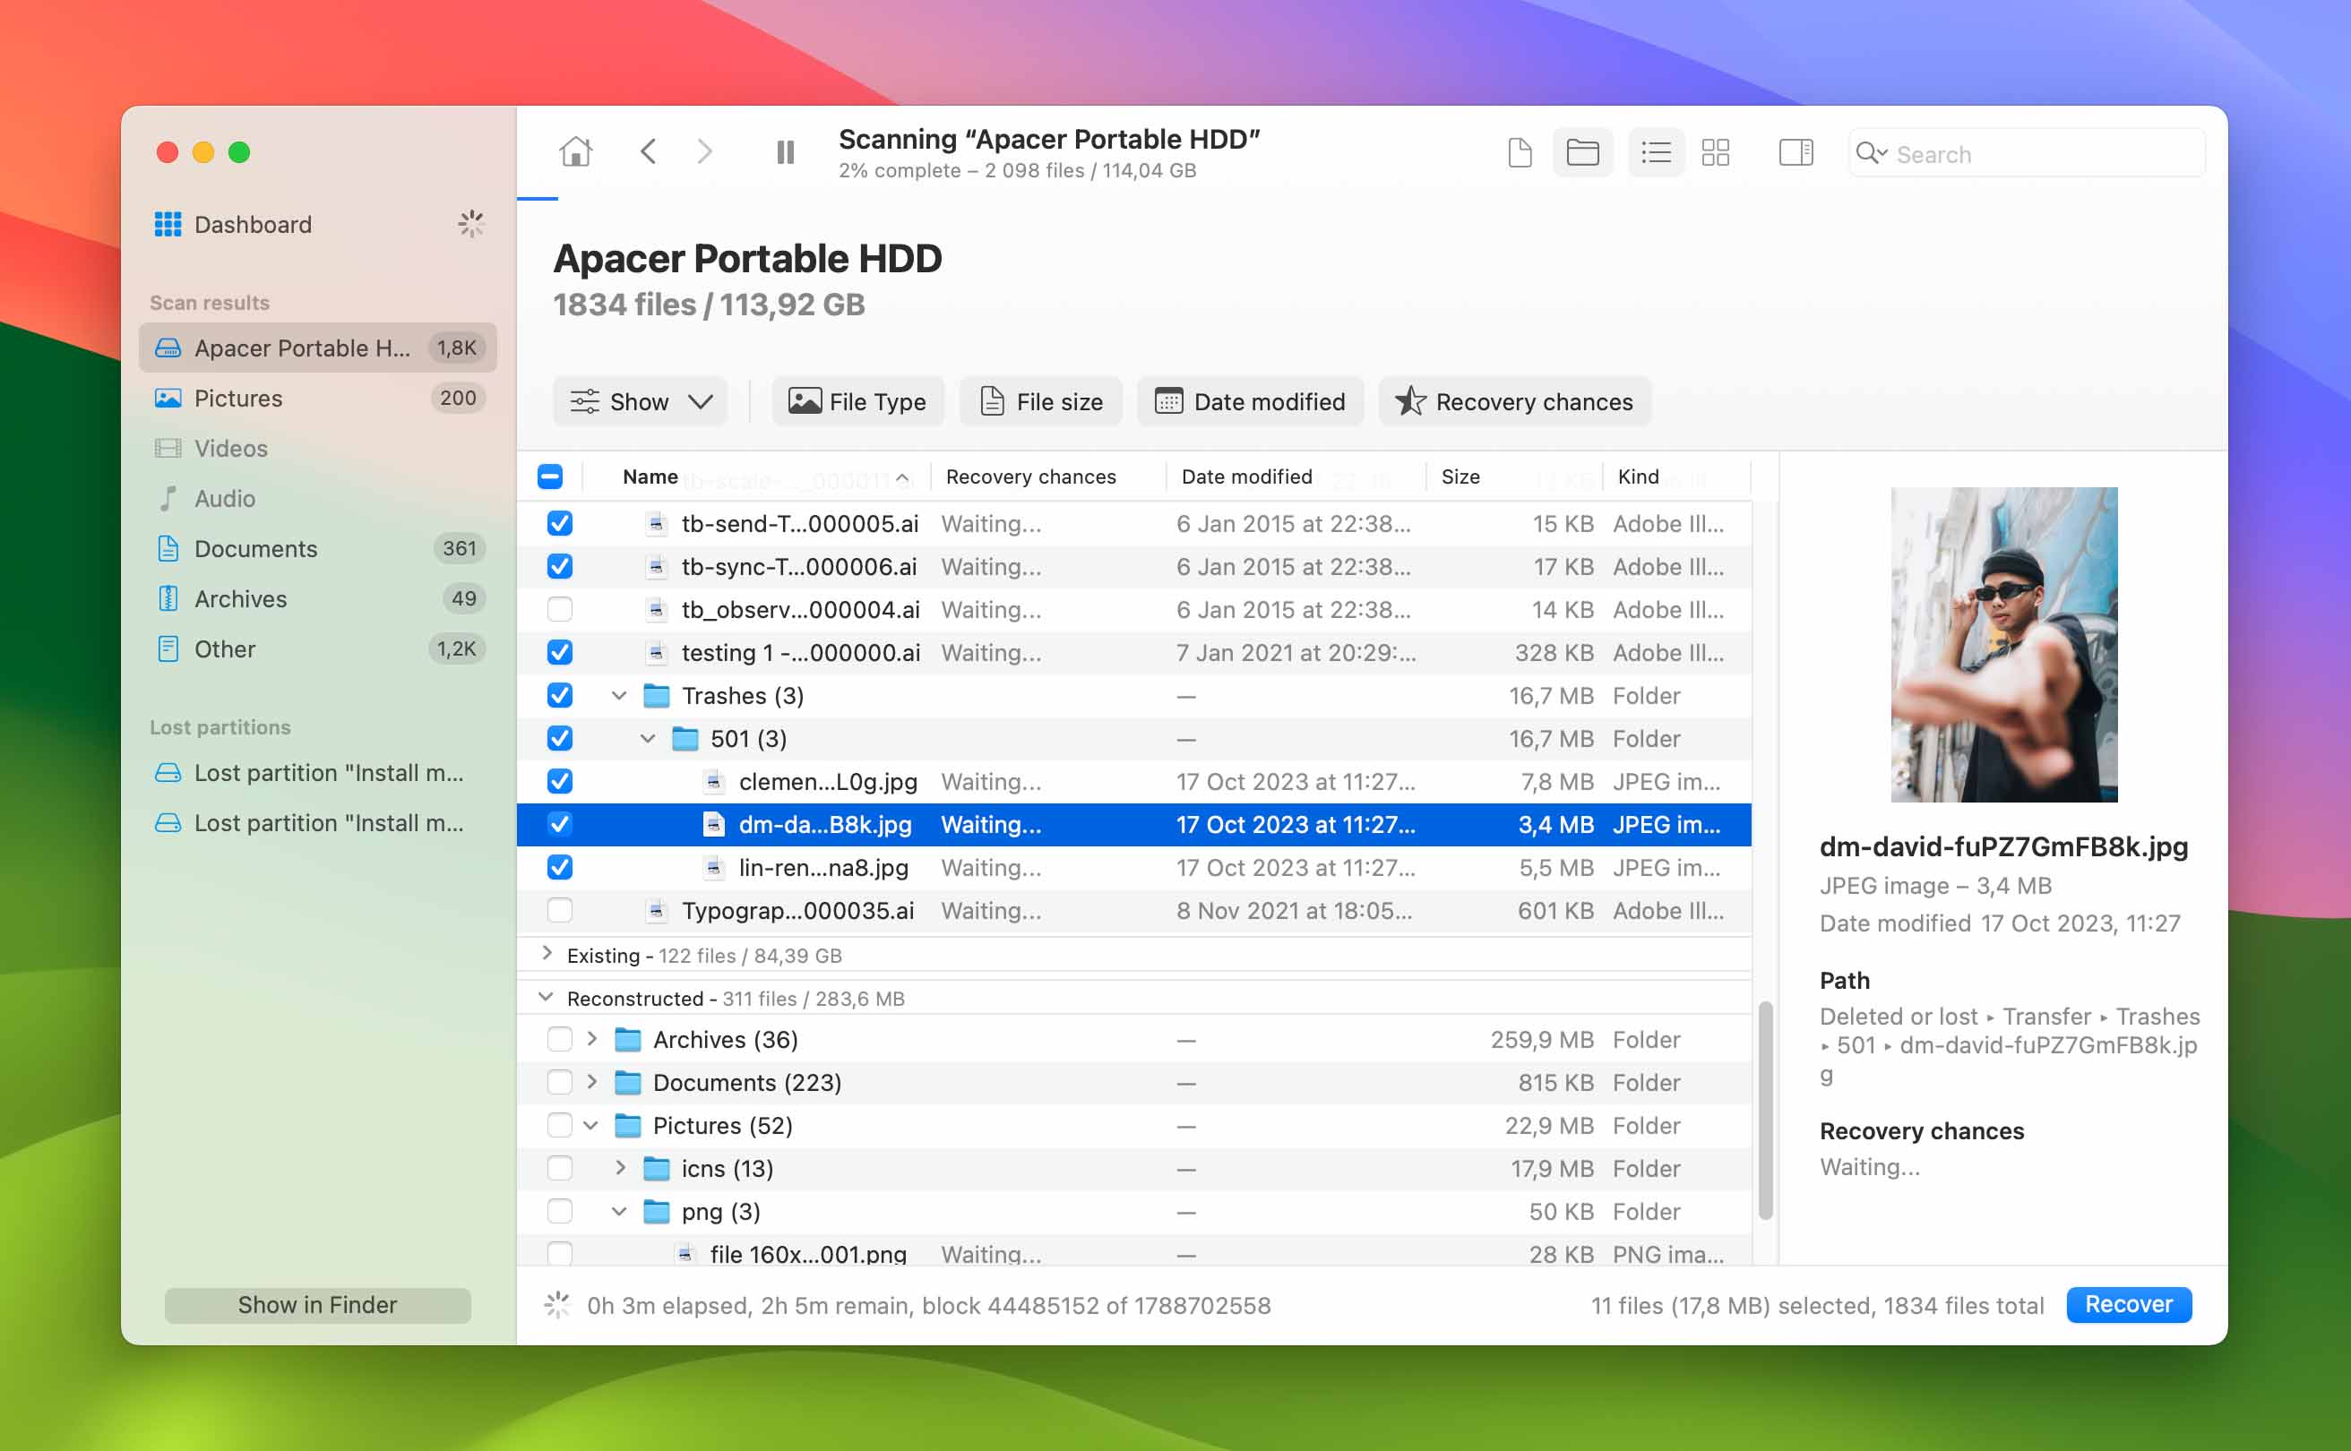
Task: Open the Other category
Action: pos(318,648)
